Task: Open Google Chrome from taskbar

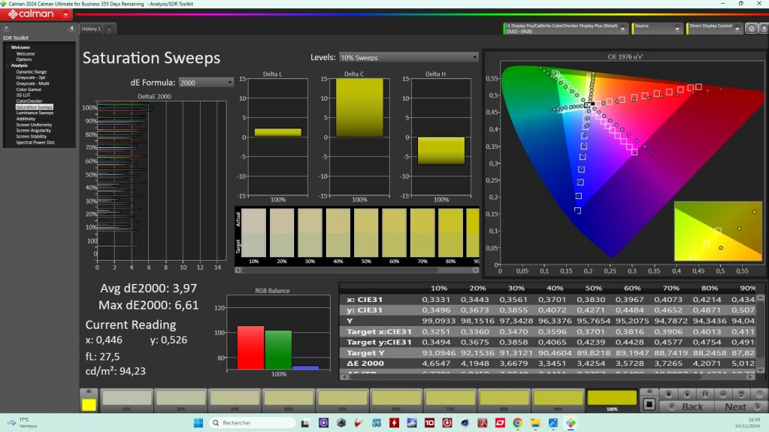Action: pos(517,423)
